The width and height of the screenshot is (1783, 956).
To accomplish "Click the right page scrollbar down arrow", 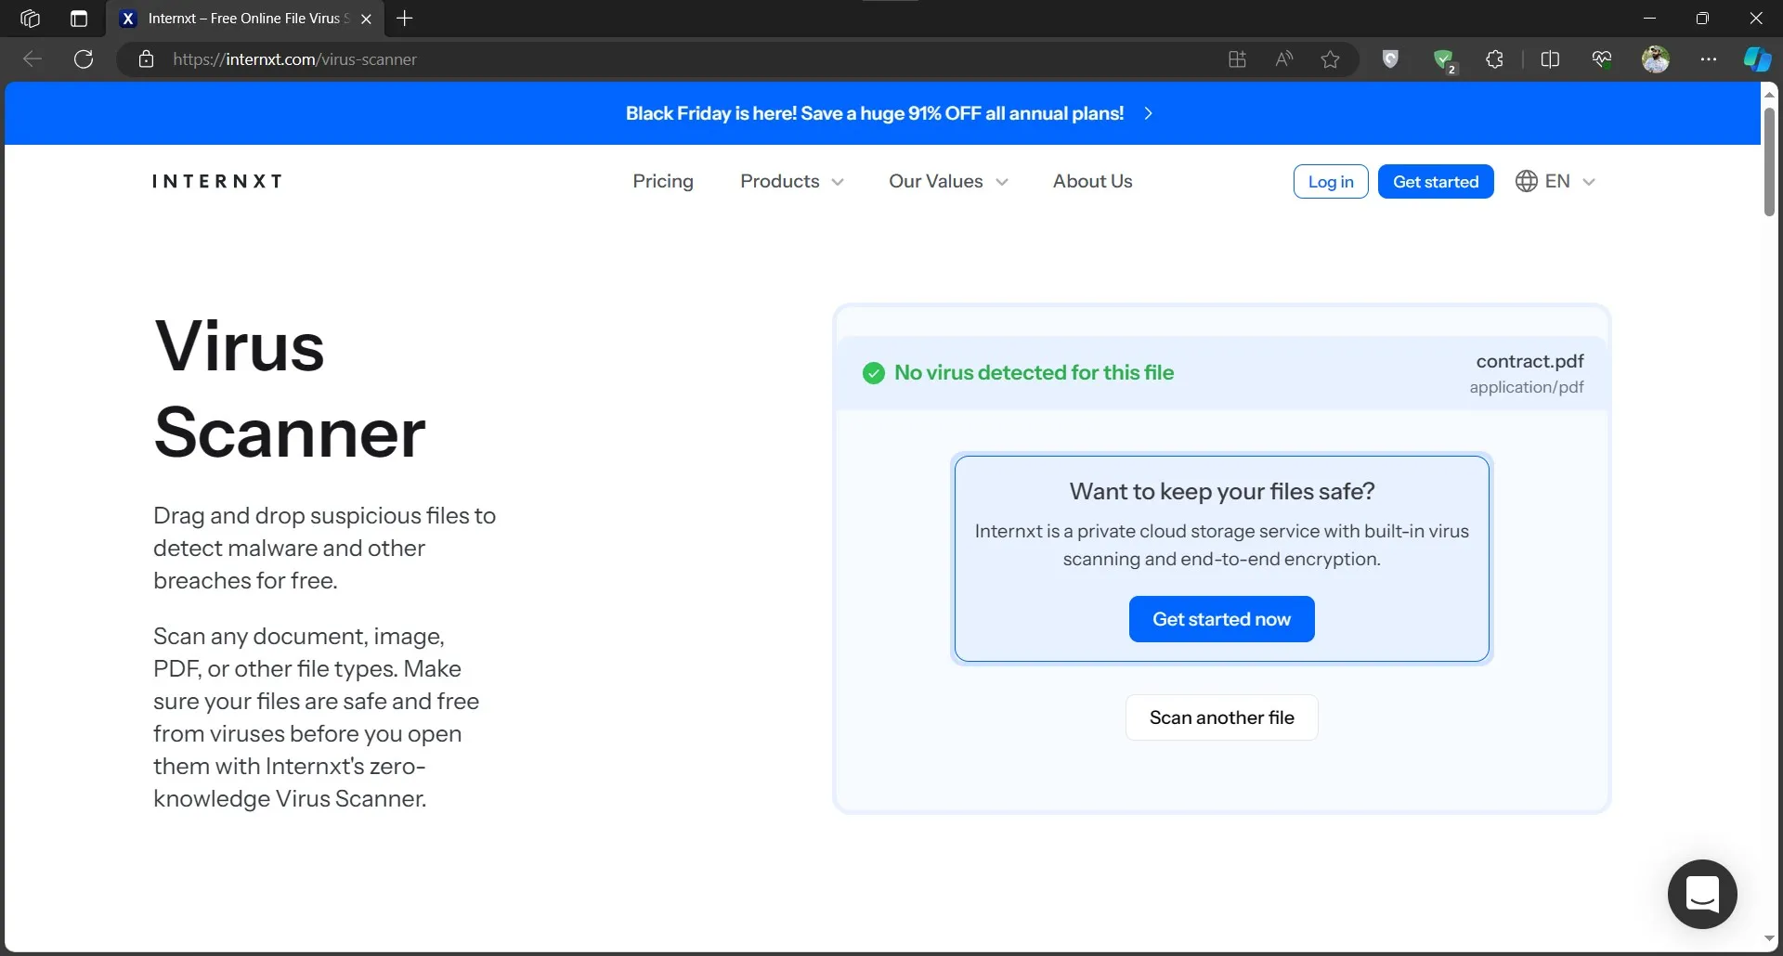I will pos(1770,937).
